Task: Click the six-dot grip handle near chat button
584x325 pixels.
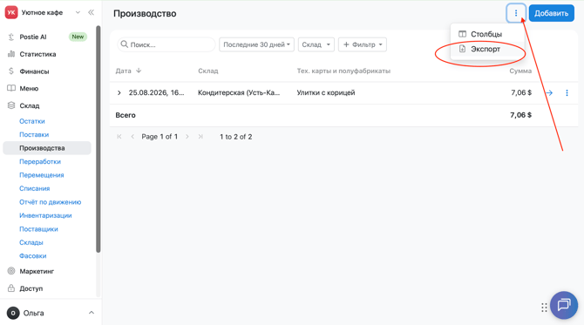Action: point(544,307)
